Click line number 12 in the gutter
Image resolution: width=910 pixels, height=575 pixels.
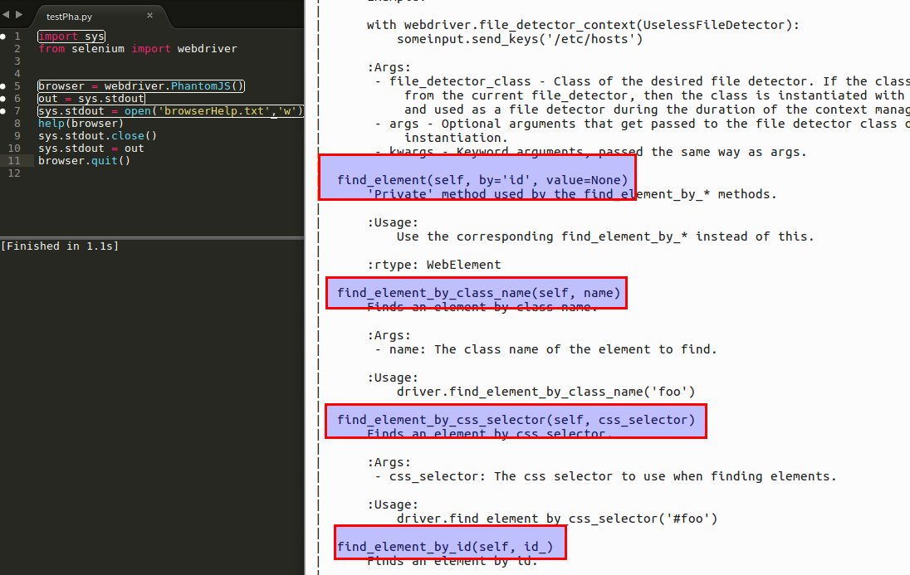coord(14,173)
